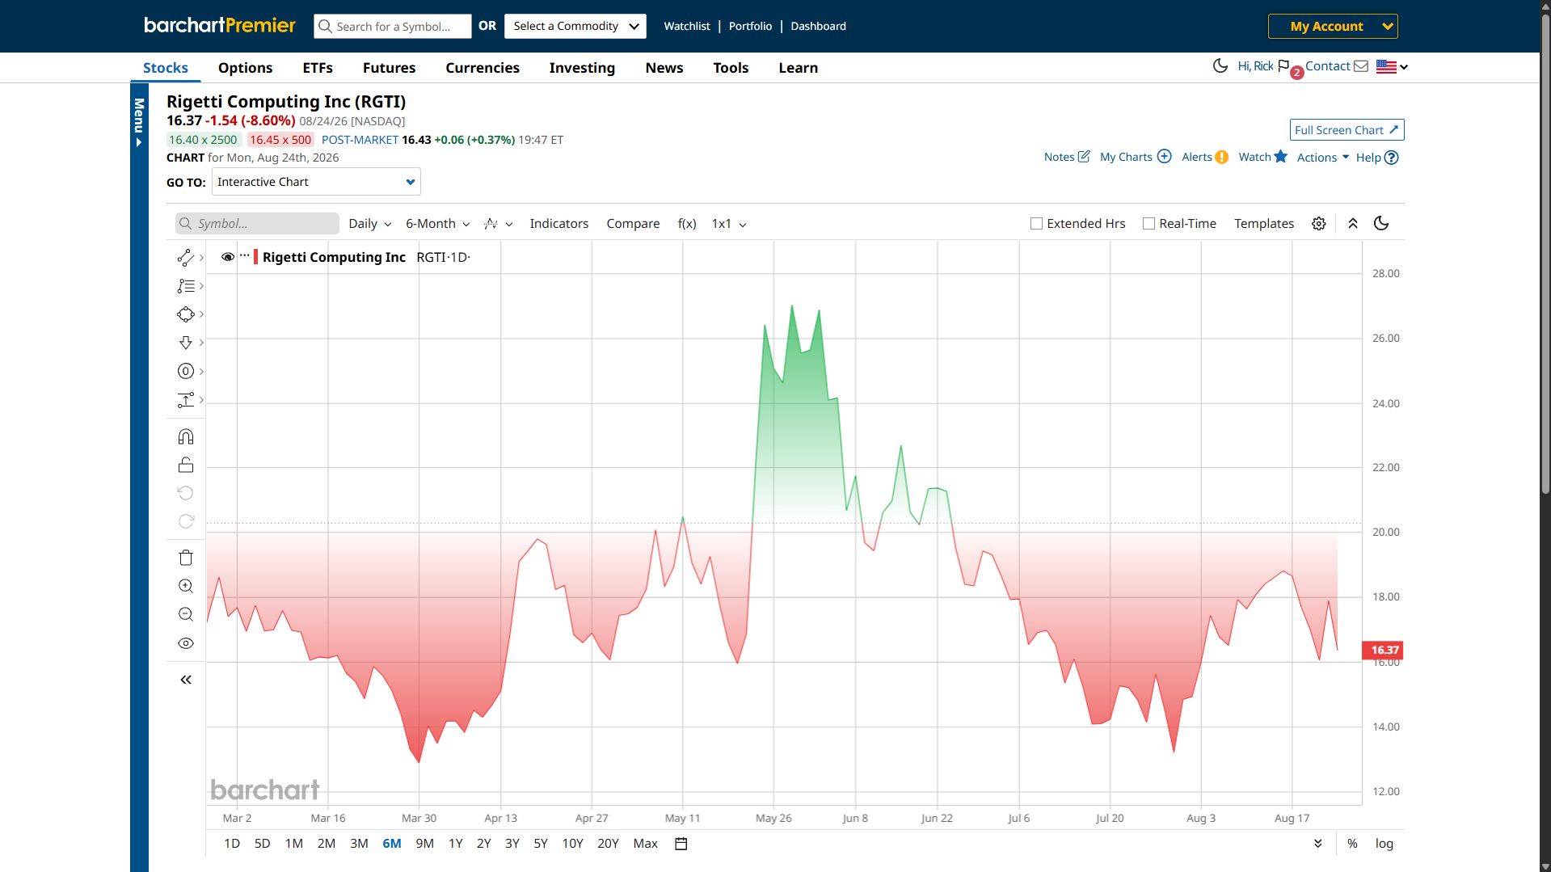Expand the 6-Month period dropdown
1551x872 pixels.
point(438,224)
